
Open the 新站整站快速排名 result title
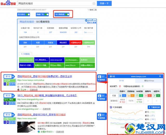(x=47, y=95)
